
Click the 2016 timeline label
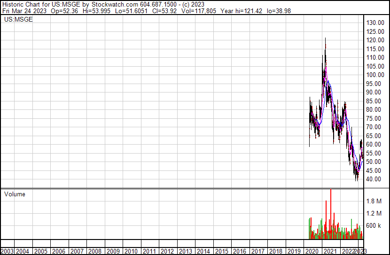point(240,251)
